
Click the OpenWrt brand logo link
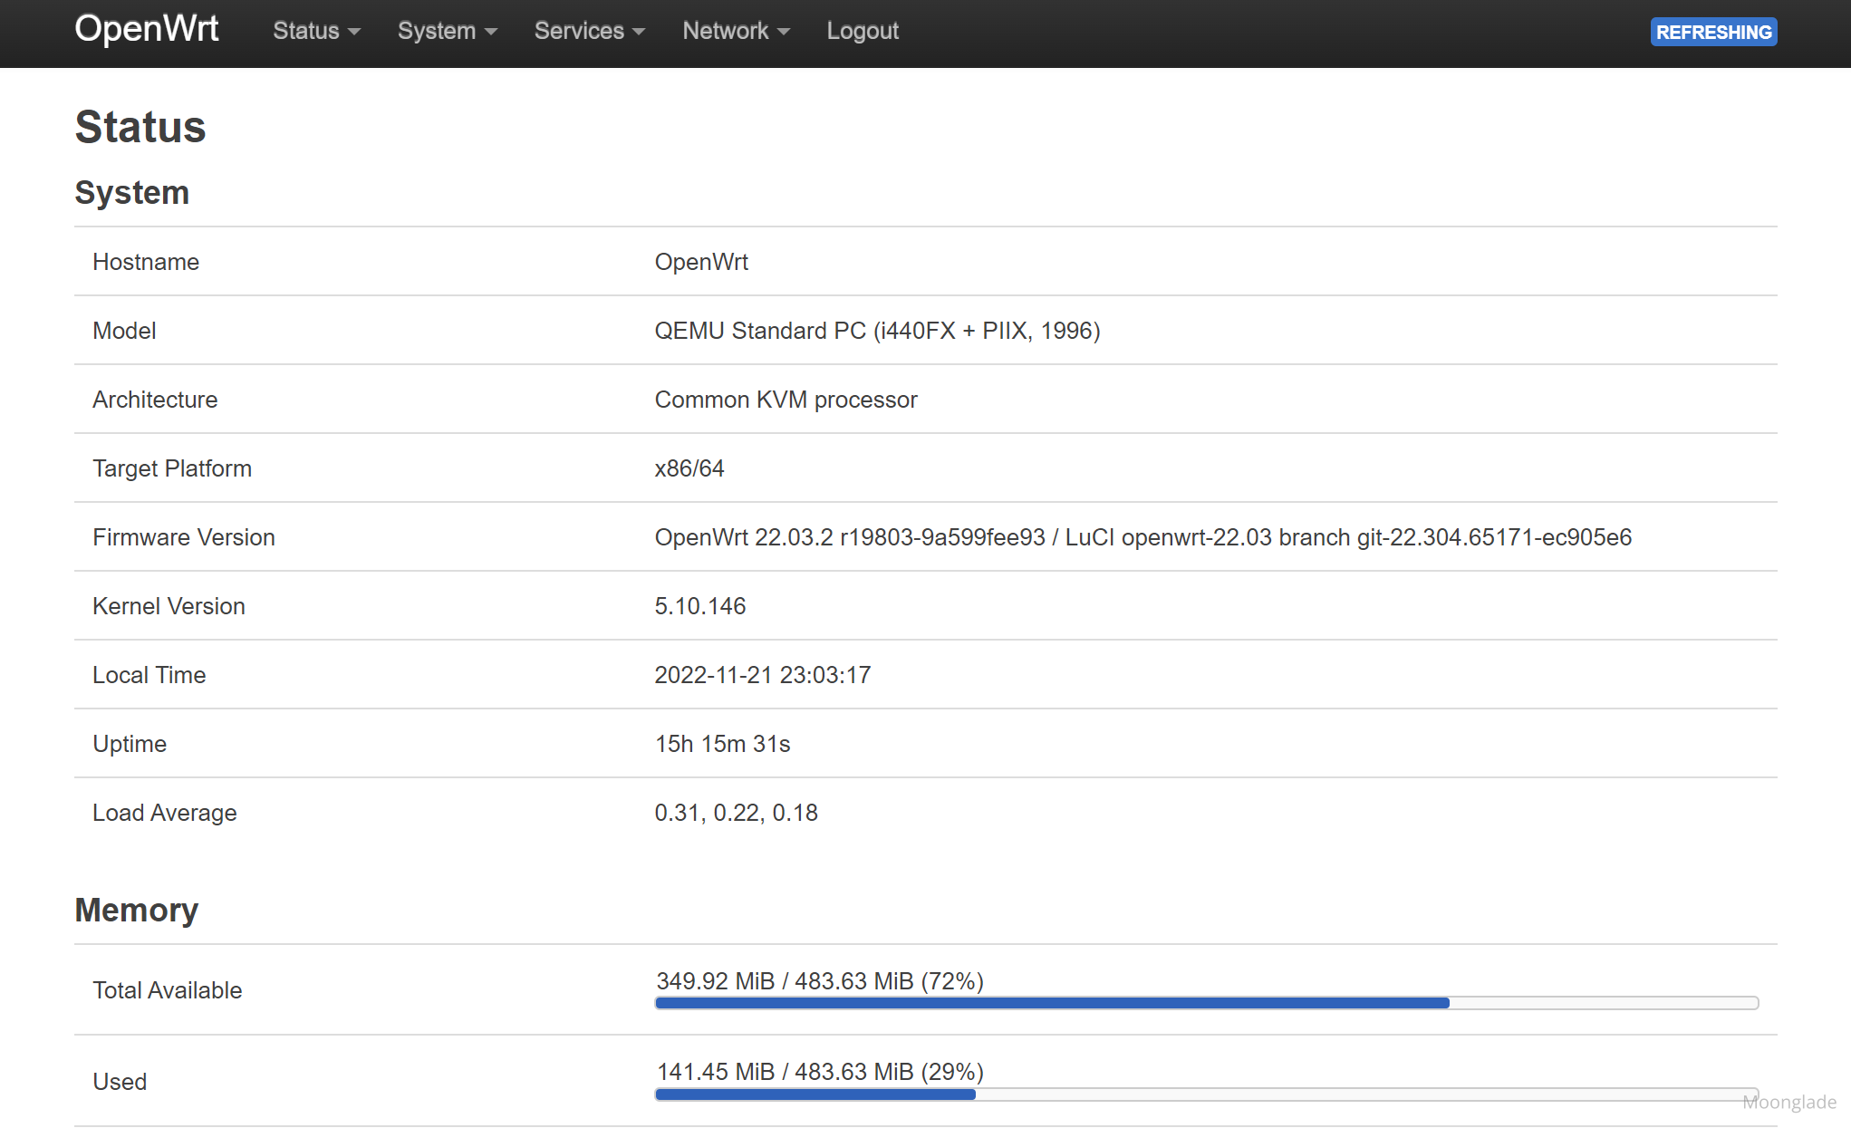pyautogui.click(x=146, y=29)
